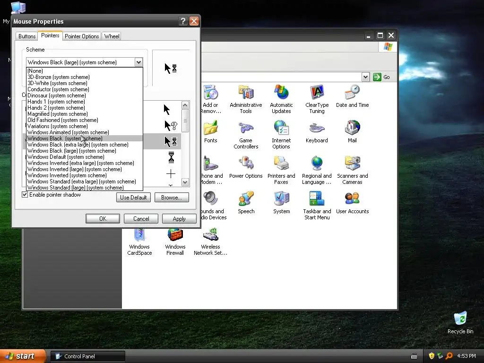The image size is (484, 363).
Task: Choose Magnified (system scheme)
Action: tap(84, 114)
